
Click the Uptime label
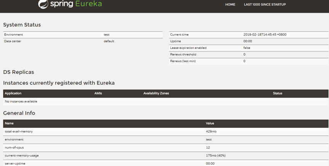coord(175,41)
